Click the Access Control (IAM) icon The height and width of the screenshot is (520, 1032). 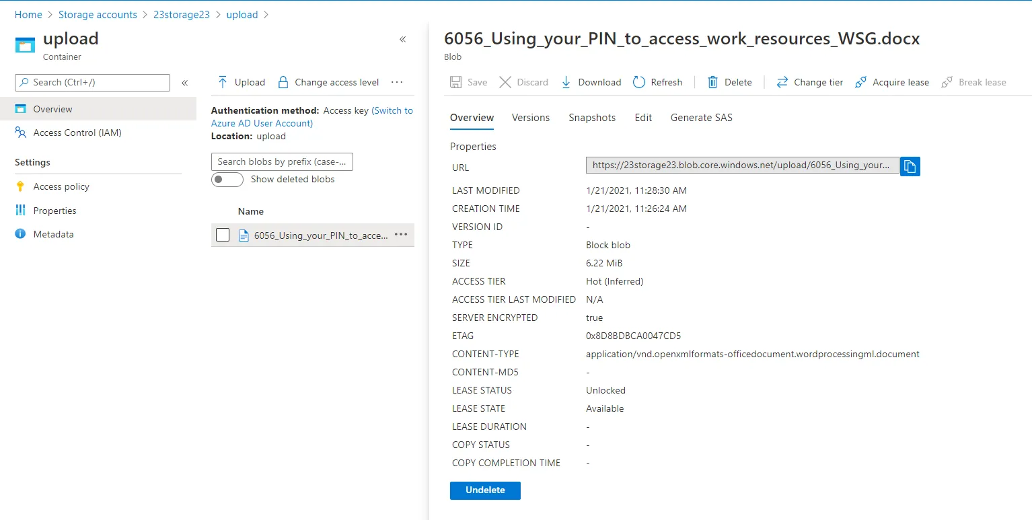21,133
